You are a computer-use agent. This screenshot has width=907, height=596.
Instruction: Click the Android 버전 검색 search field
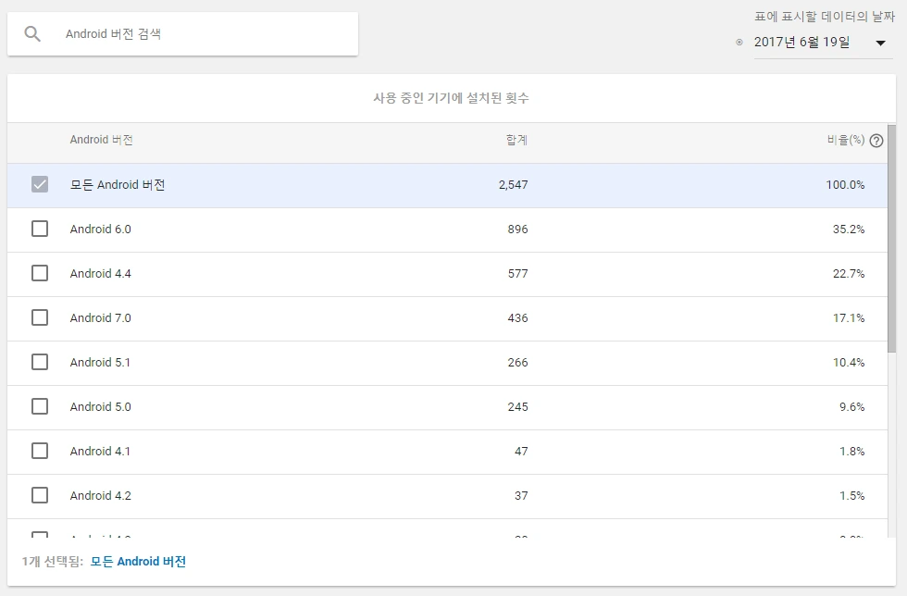coord(183,34)
